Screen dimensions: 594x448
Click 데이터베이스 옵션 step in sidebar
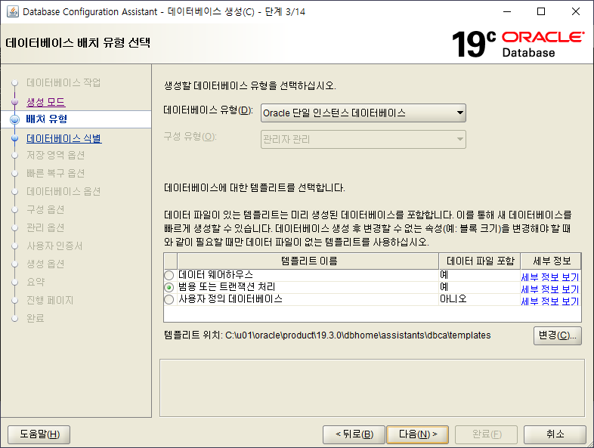click(x=63, y=192)
